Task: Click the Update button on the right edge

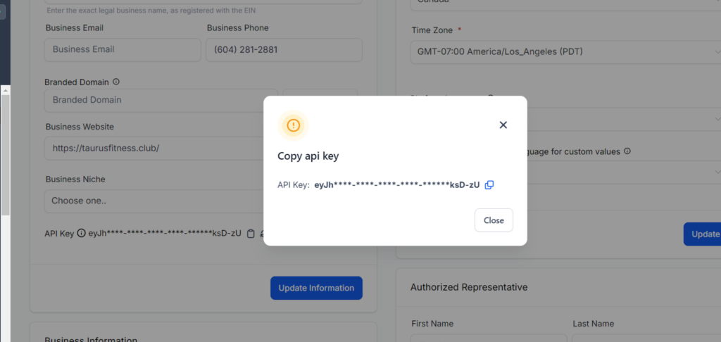Action: [x=703, y=234]
